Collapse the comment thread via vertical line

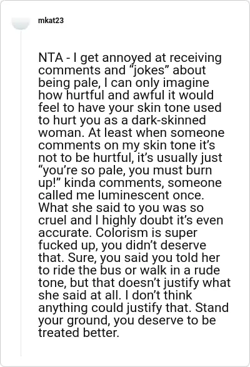click(21, 193)
